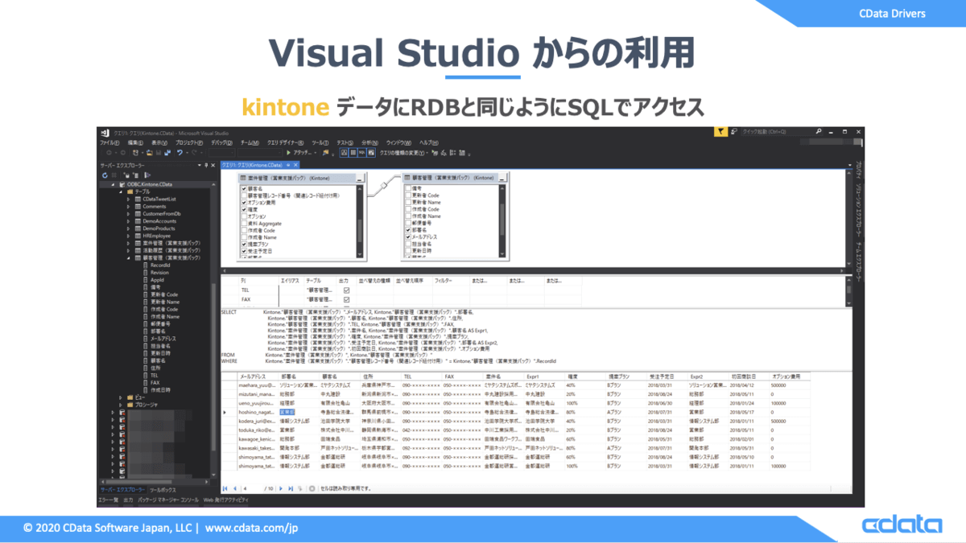
Task: Click the Visual Studio logo icon
Action: click(105, 133)
